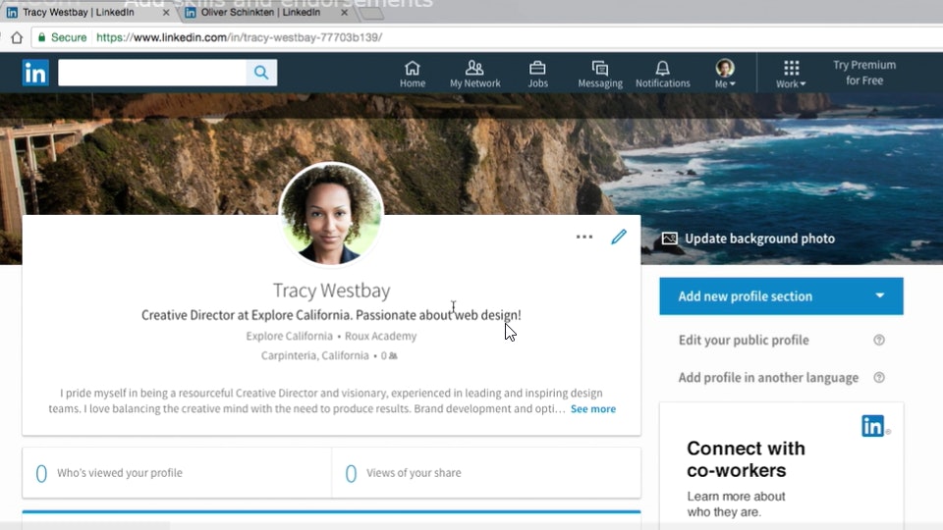Click the search magnifier button
The image size is (943, 530).
pos(261,73)
